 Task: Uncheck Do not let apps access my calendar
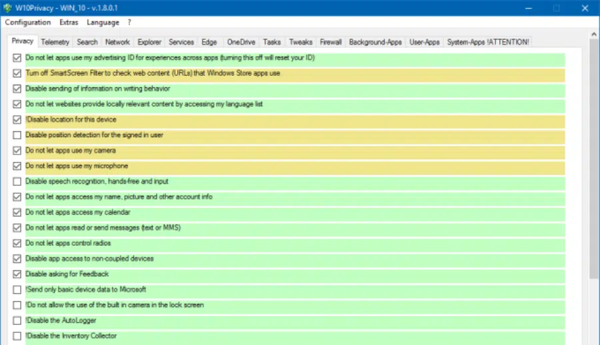(17, 212)
